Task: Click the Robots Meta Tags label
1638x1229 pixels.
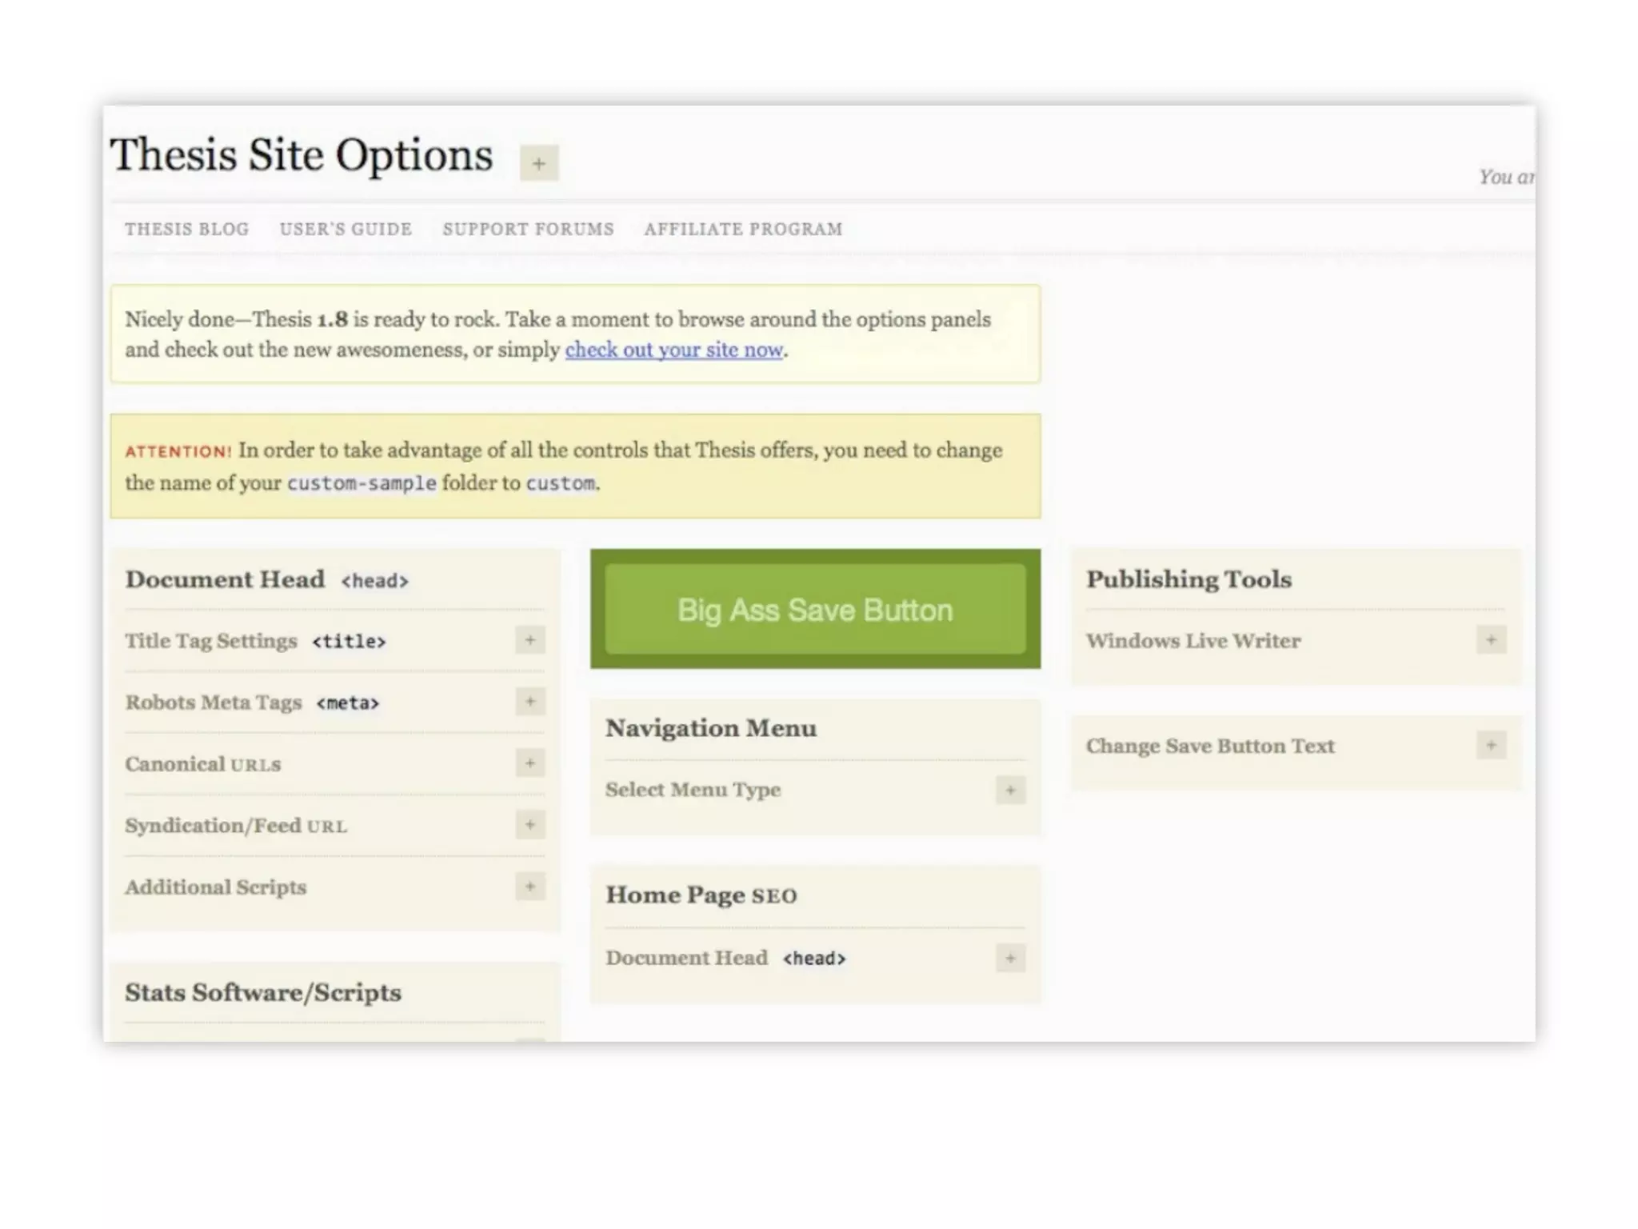Action: click(214, 703)
